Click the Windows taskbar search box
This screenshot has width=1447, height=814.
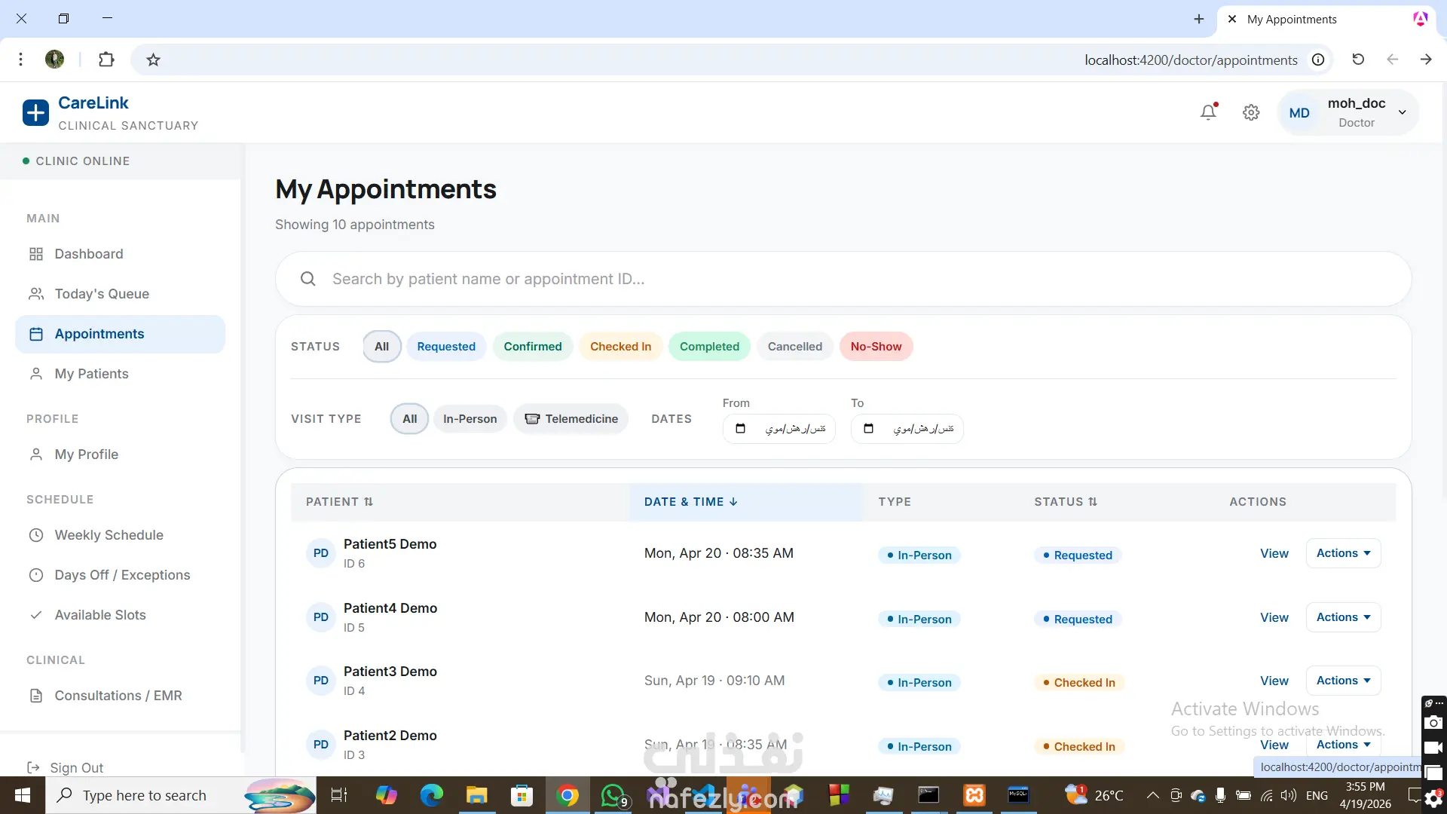click(x=181, y=795)
